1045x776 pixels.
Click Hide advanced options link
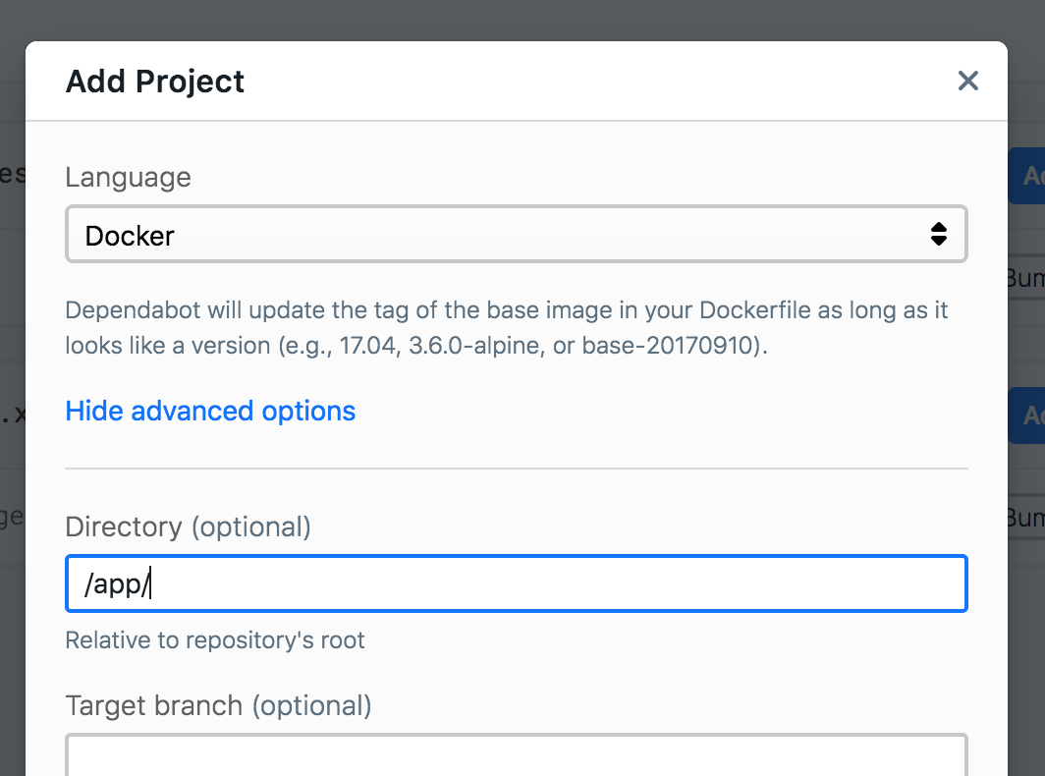tap(210, 411)
